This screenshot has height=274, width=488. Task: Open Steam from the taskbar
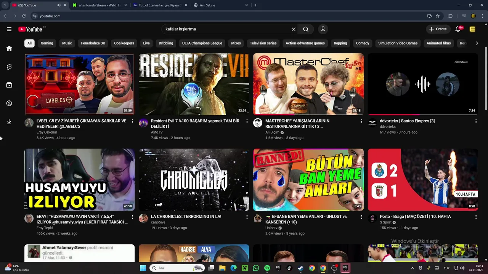300,268
